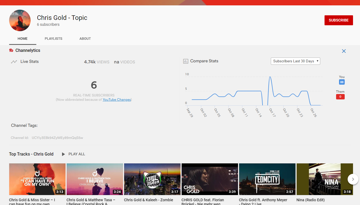Screen dimensions: 360x205
Task: Click the Oct 17 spike on chart
Action: (270, 77)
